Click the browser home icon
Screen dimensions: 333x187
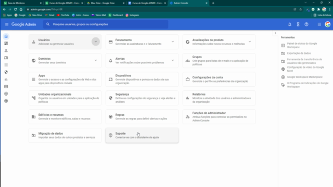pos(21,9)
